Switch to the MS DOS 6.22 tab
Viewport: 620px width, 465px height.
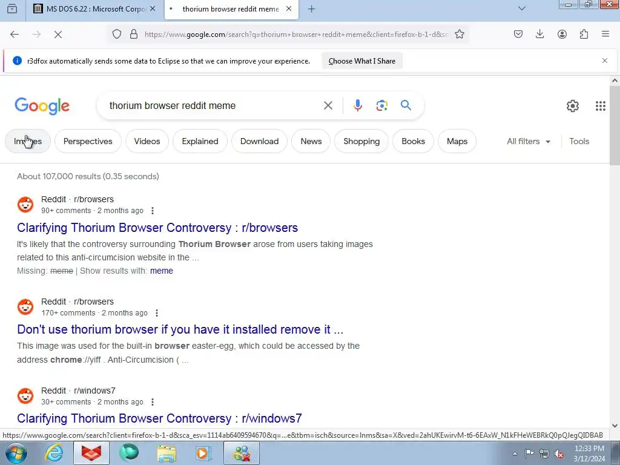[x=95, y=8]
